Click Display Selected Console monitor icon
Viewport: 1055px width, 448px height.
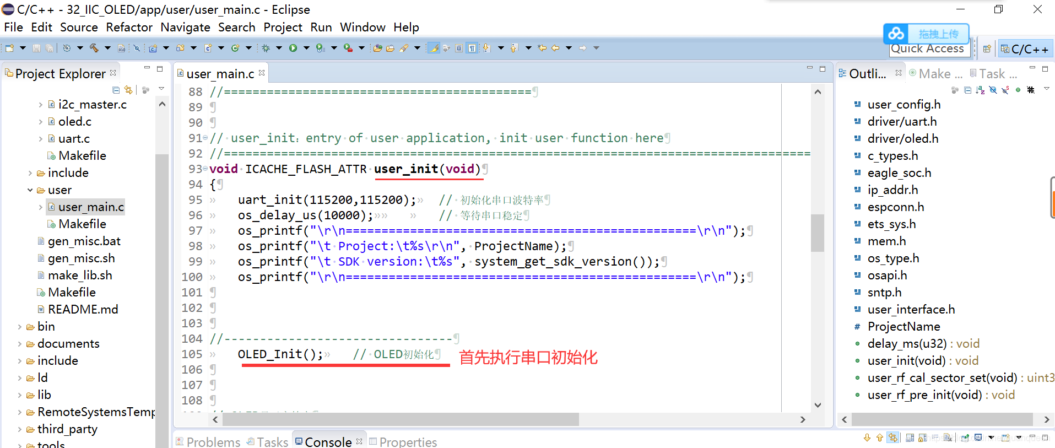[978, 438]
